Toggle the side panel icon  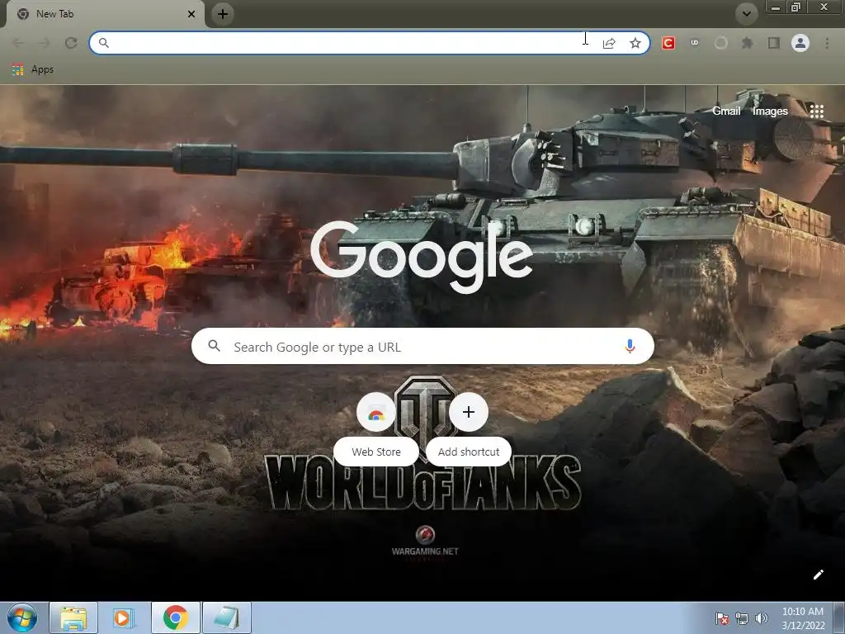pos(774,43)
